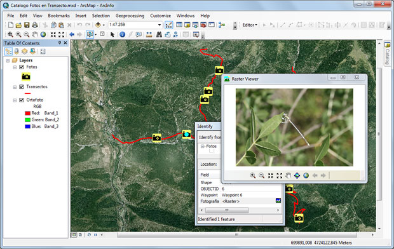Open the map scale dropdown 1:47.259
This screenshot has height=249, width=394.
point(160,25)
